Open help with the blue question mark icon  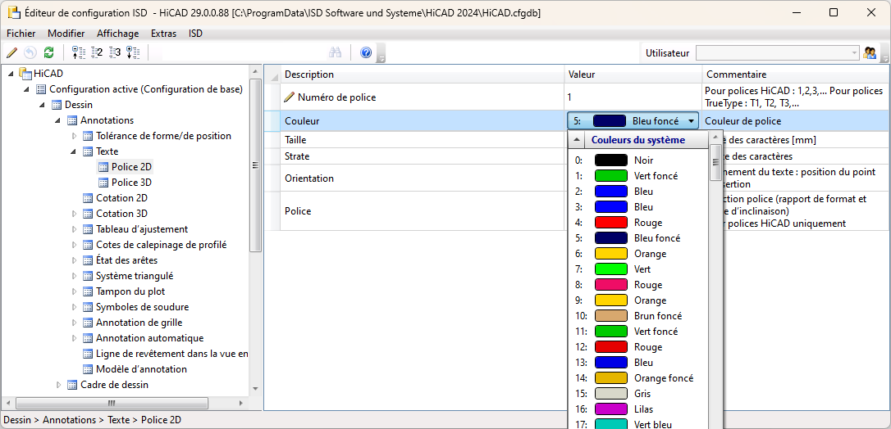click(366, 52)
